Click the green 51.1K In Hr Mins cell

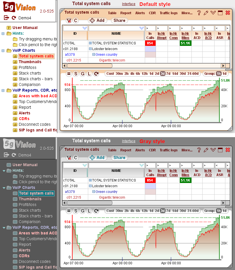click(x=185, y=43)
